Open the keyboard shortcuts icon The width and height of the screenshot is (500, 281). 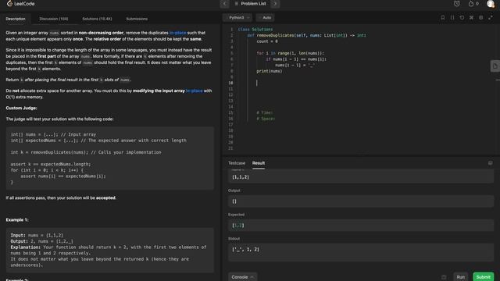click(x=471, y=17)
